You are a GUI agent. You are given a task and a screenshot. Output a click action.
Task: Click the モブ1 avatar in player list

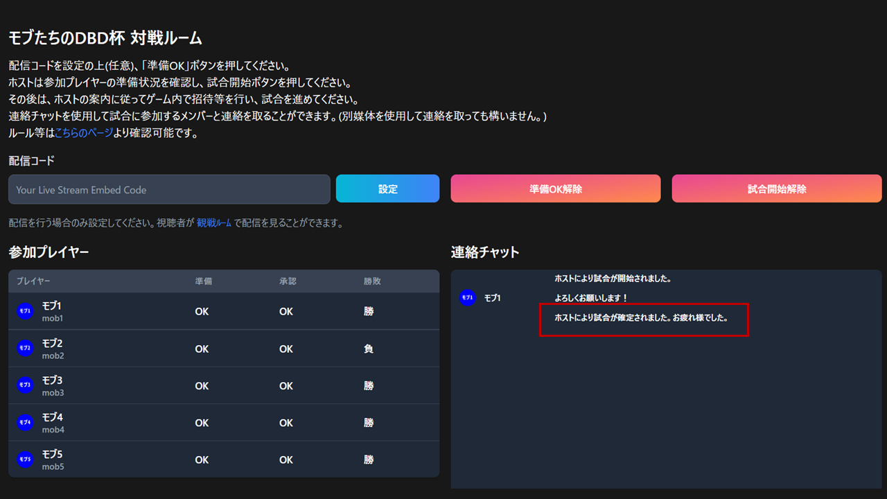coord(25,312)
